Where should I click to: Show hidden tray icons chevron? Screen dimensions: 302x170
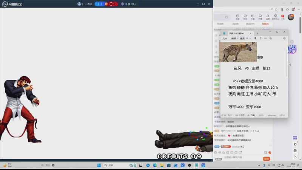click(259, 165)
